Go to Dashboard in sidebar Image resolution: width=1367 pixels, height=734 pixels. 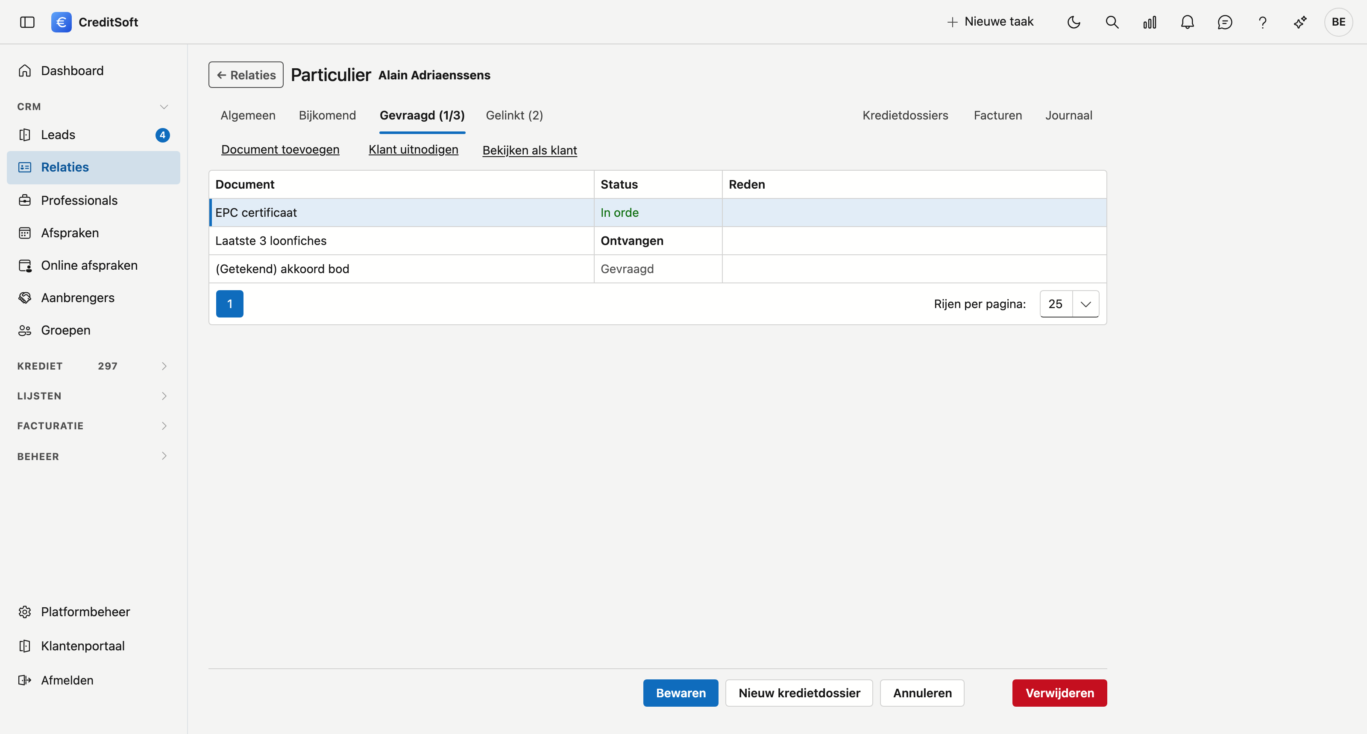point(94,70)
